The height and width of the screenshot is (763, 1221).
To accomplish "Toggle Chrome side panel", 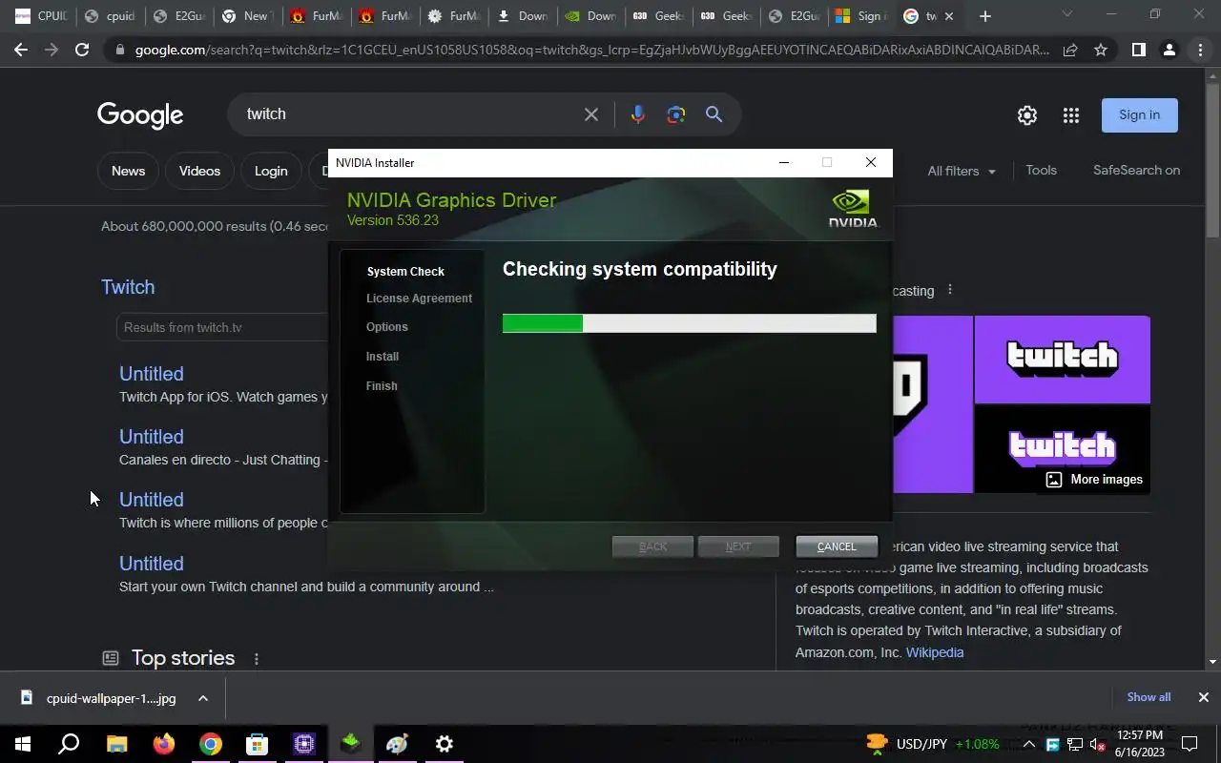I will [1138, 50].
